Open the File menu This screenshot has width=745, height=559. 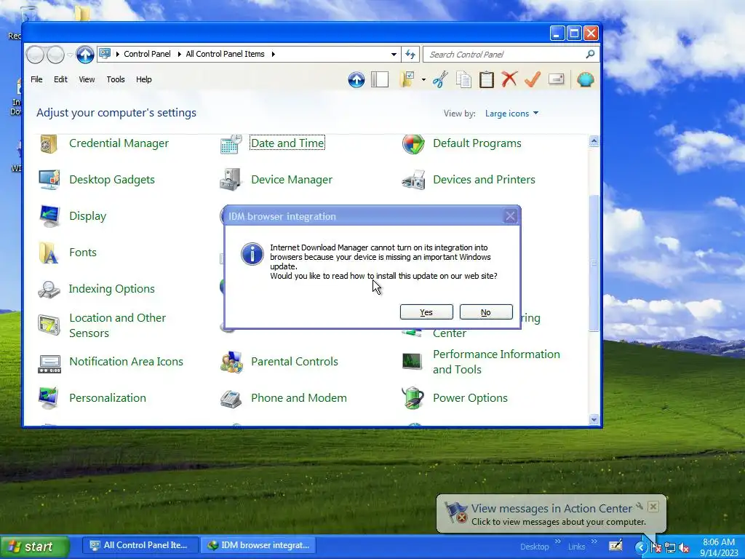[36, 79]
